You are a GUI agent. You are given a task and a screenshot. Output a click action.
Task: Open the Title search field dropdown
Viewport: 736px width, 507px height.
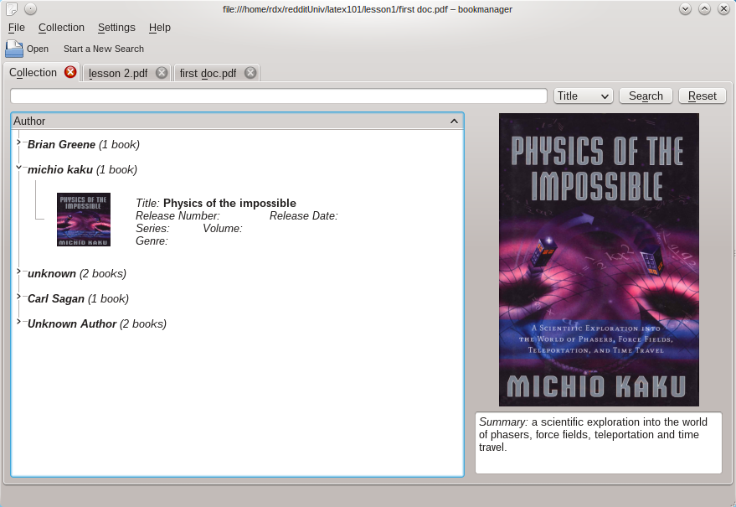click(584, 96)
